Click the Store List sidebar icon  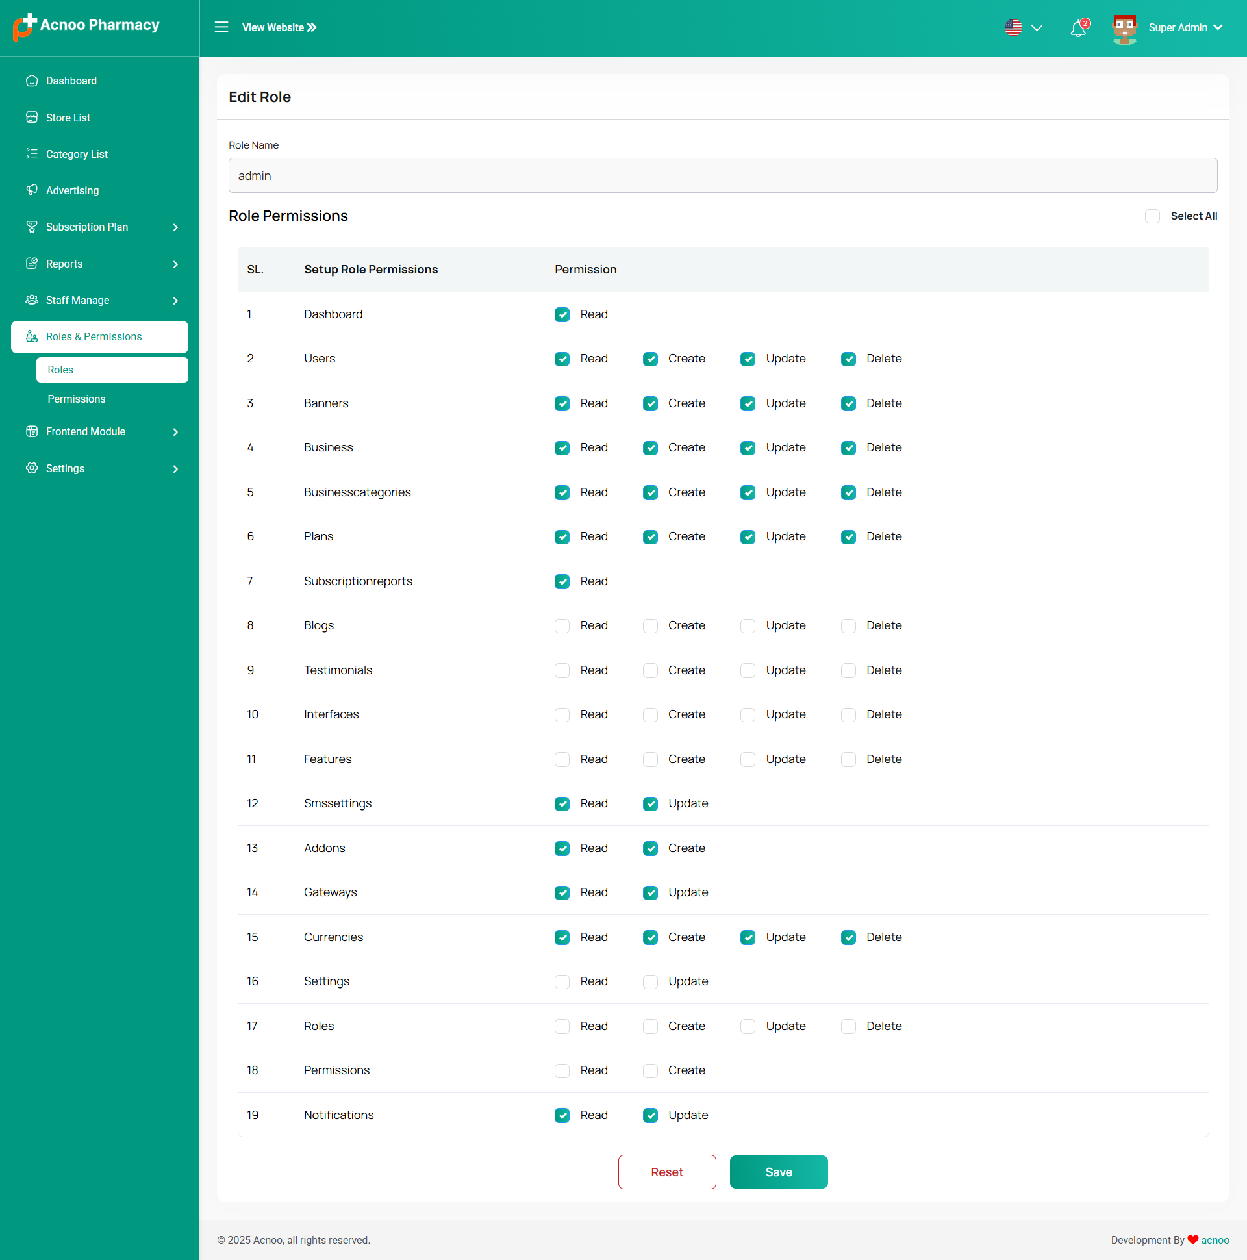(x=31, y=118)
